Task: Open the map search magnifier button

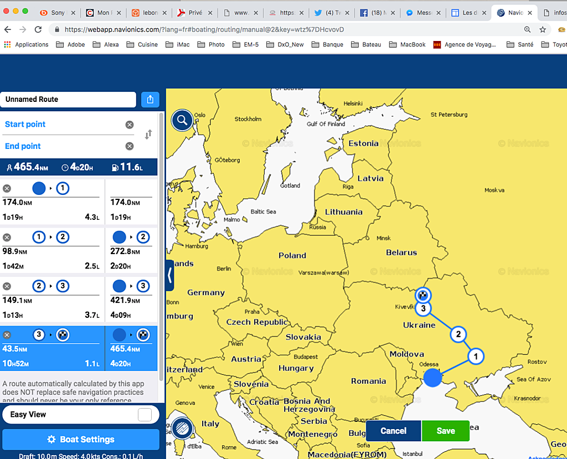Action: pos(182,120)
